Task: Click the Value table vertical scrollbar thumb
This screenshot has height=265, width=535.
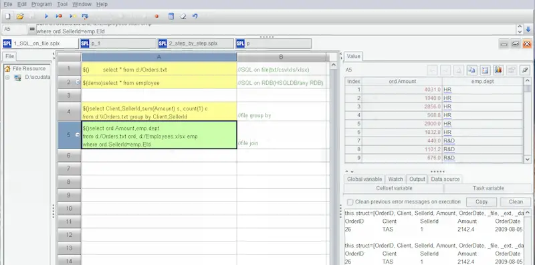Action: pyautogui.click(x=527, y=89)
